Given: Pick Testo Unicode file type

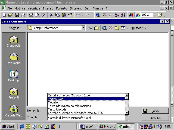Looking at the screenshot, I should (86, 109).
